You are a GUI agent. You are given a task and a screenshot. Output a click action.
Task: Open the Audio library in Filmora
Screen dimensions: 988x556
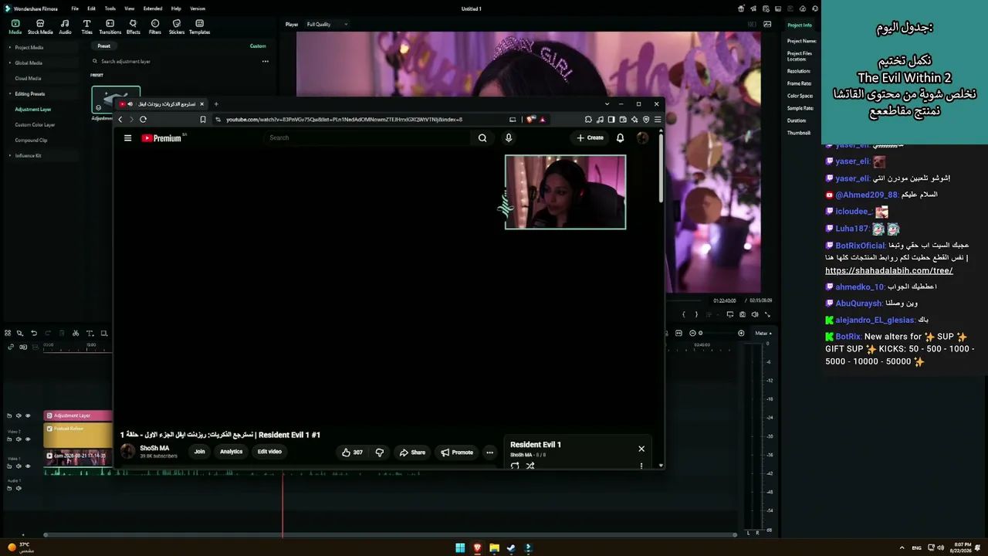pos(65,27)
